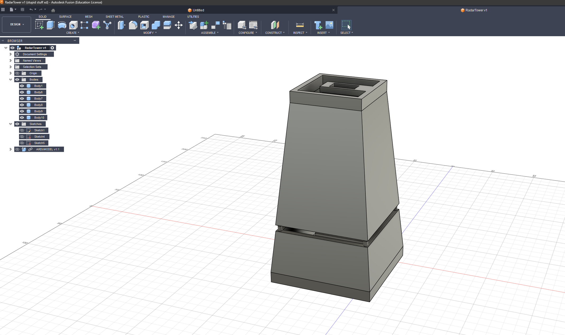Image resolution: width=565 pixels, height=335 pixels.
Task: Expand the Named Views tree node
Action: tap(11, 61)
